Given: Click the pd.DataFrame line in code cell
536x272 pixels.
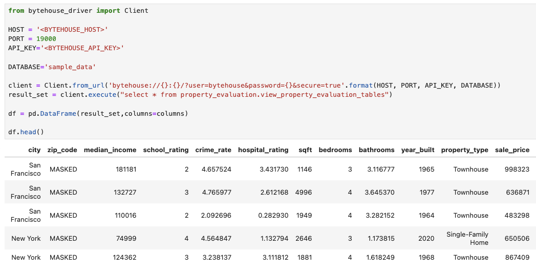Looking at the screenshot, I should point(98,113).
